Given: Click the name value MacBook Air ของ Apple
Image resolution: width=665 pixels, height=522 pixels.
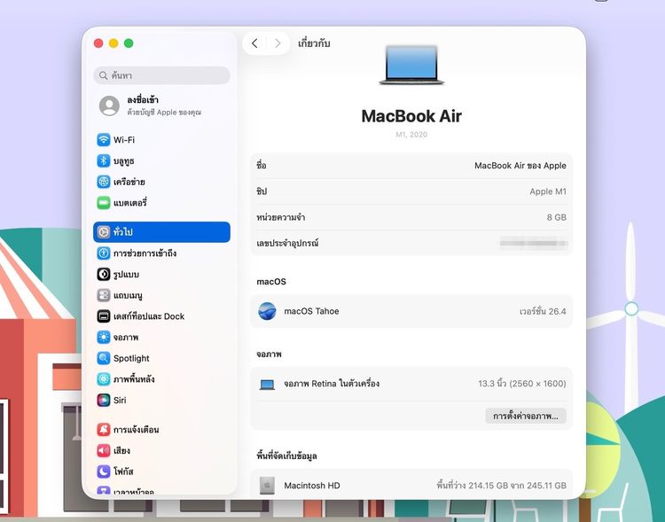Looking at the screenshot, I should pos(520,166).
